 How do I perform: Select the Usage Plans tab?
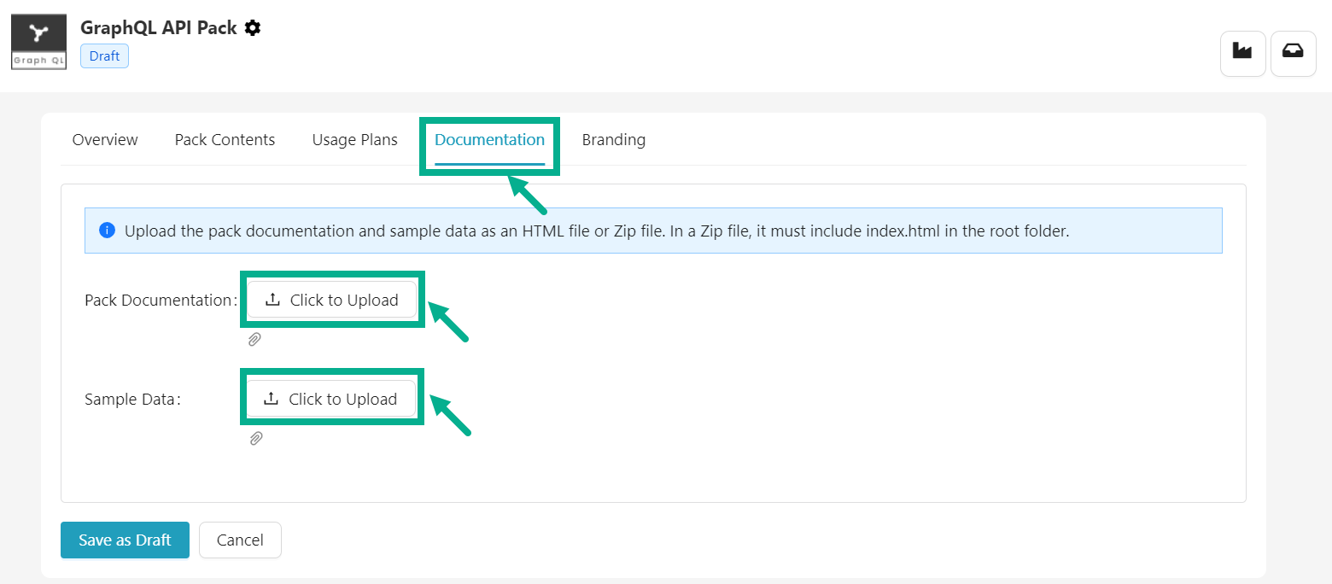tap(354, 139)
